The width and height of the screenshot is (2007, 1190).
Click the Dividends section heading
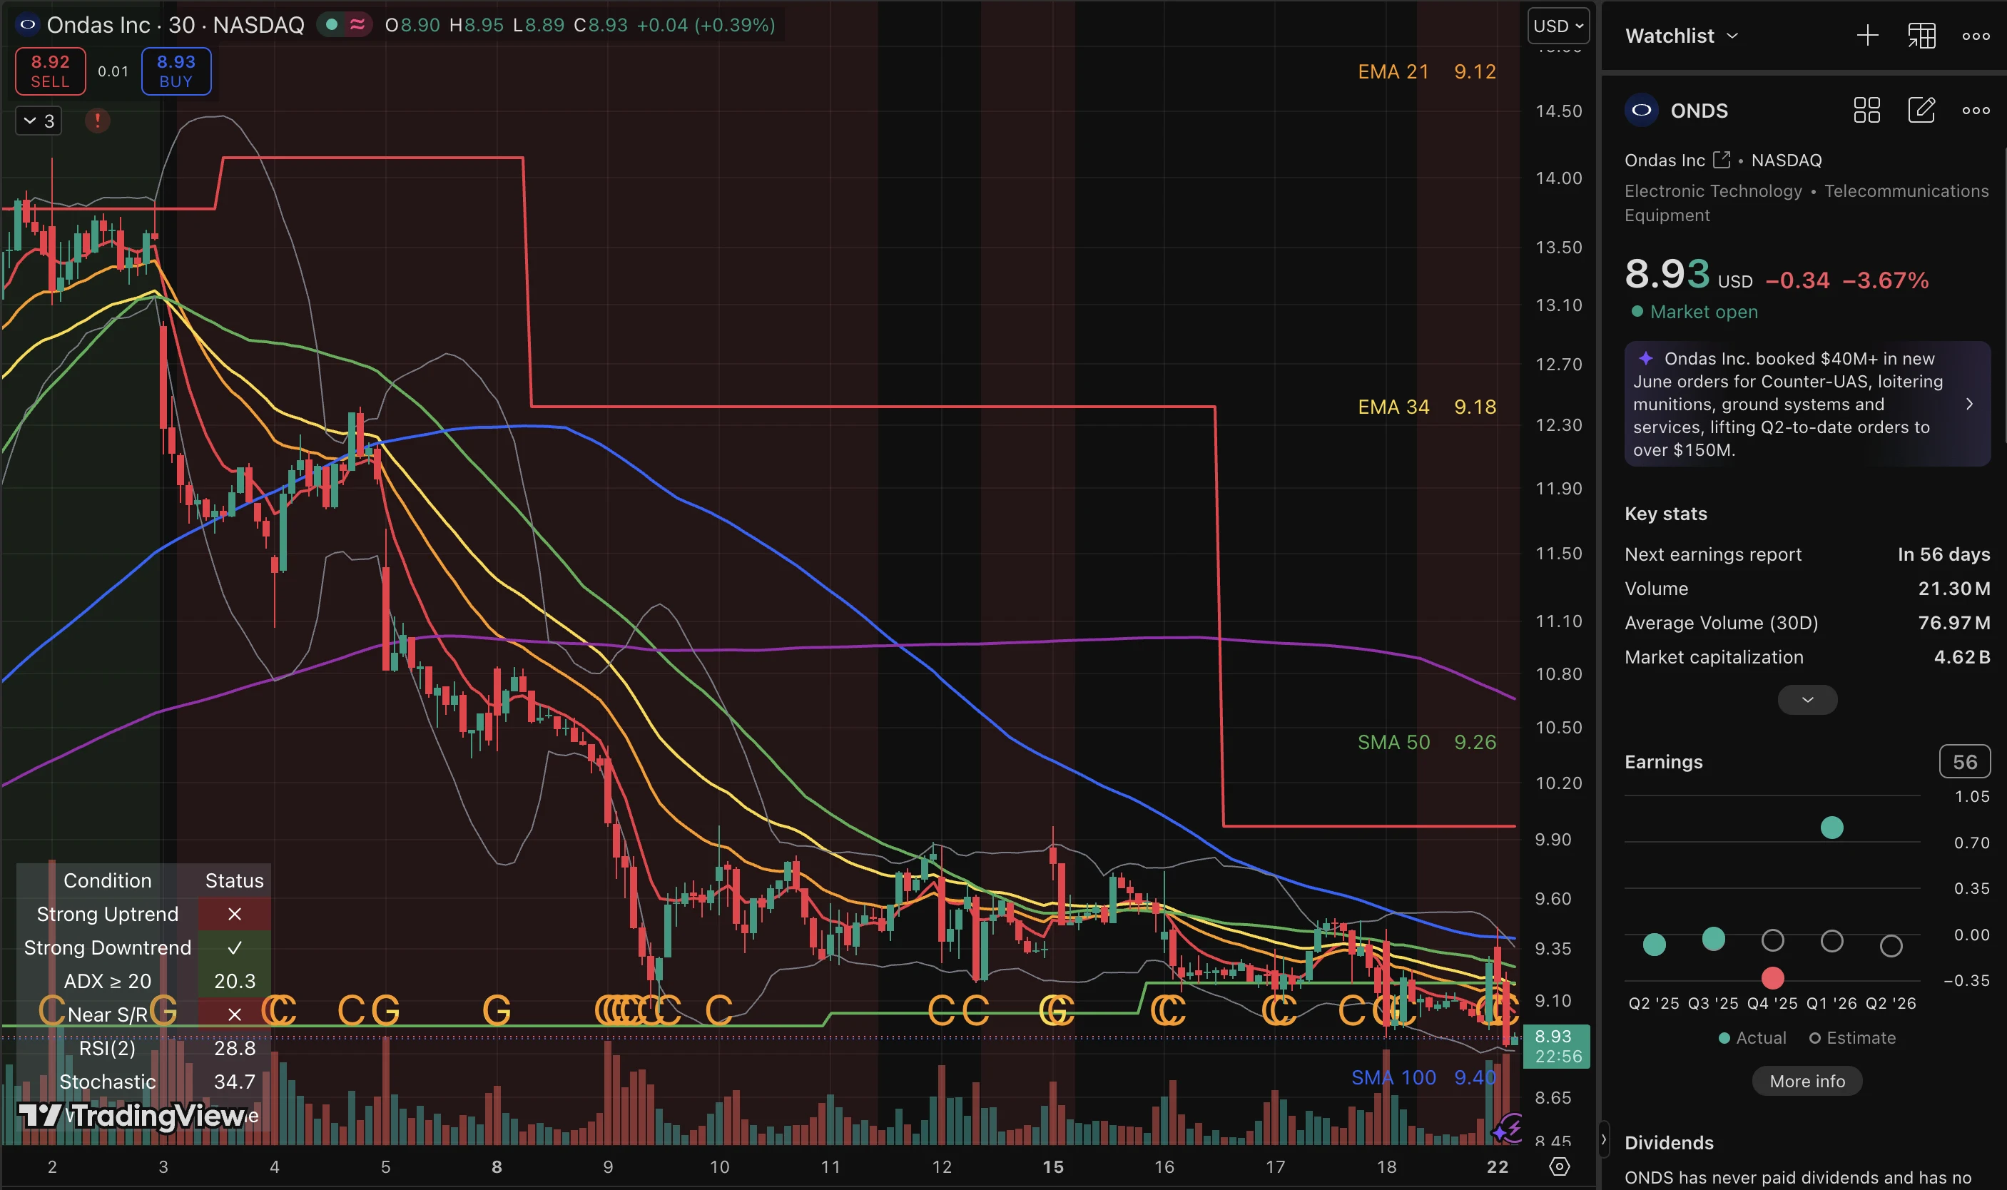click(1669, 1143)
